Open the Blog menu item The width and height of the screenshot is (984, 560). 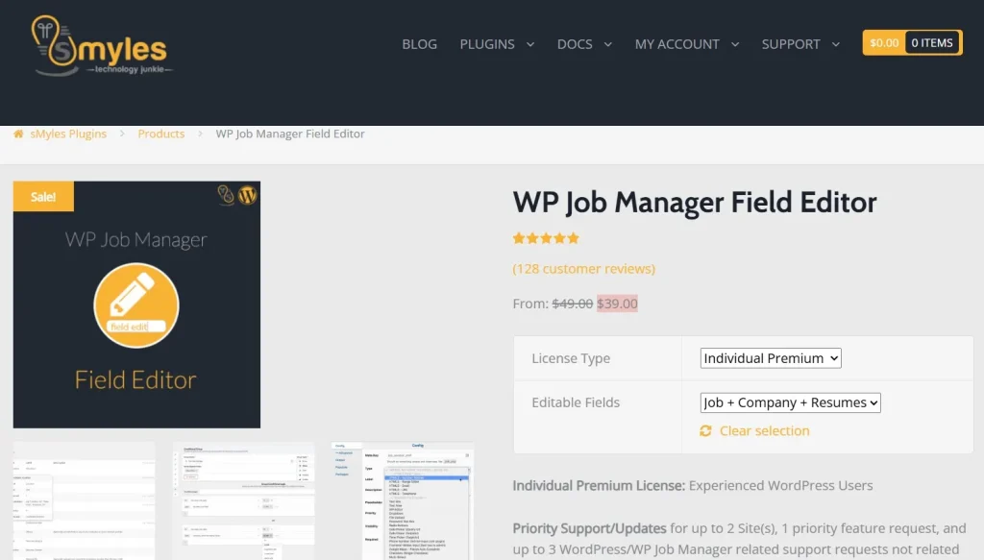(x=419, y=44)
